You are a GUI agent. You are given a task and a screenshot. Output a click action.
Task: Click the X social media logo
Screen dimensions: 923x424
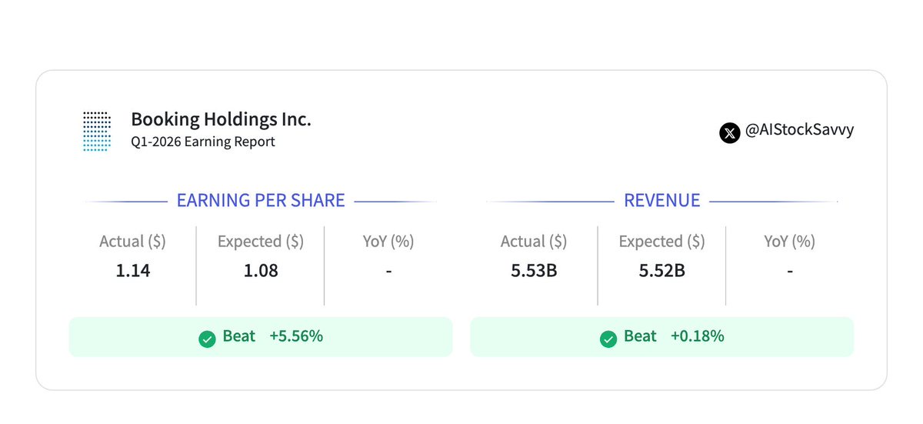729,132
